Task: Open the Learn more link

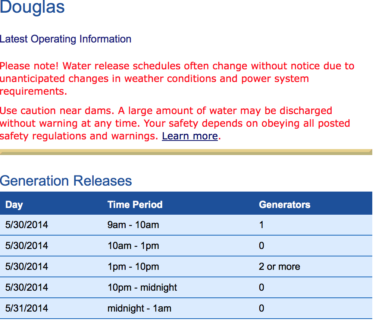Action: point(189,136)
